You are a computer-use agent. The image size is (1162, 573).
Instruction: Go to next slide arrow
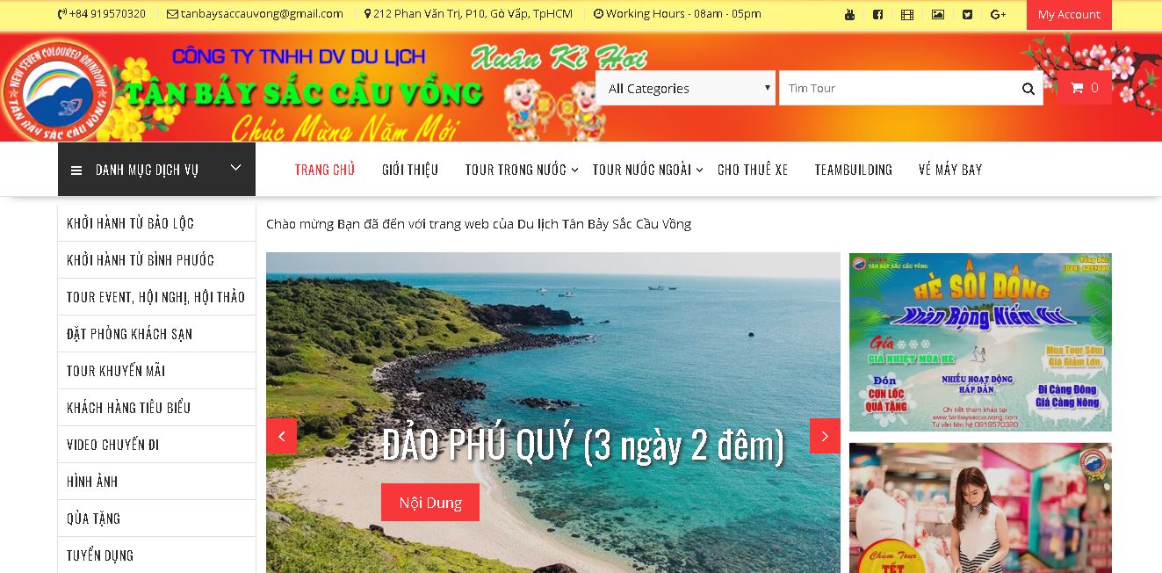(825, 436)
